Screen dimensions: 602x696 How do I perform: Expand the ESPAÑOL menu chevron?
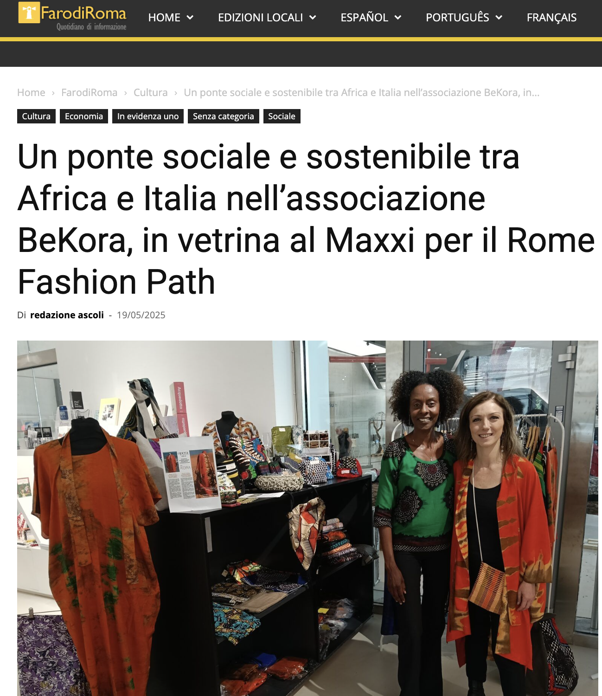pyautogui.click(x=398, y=18)
